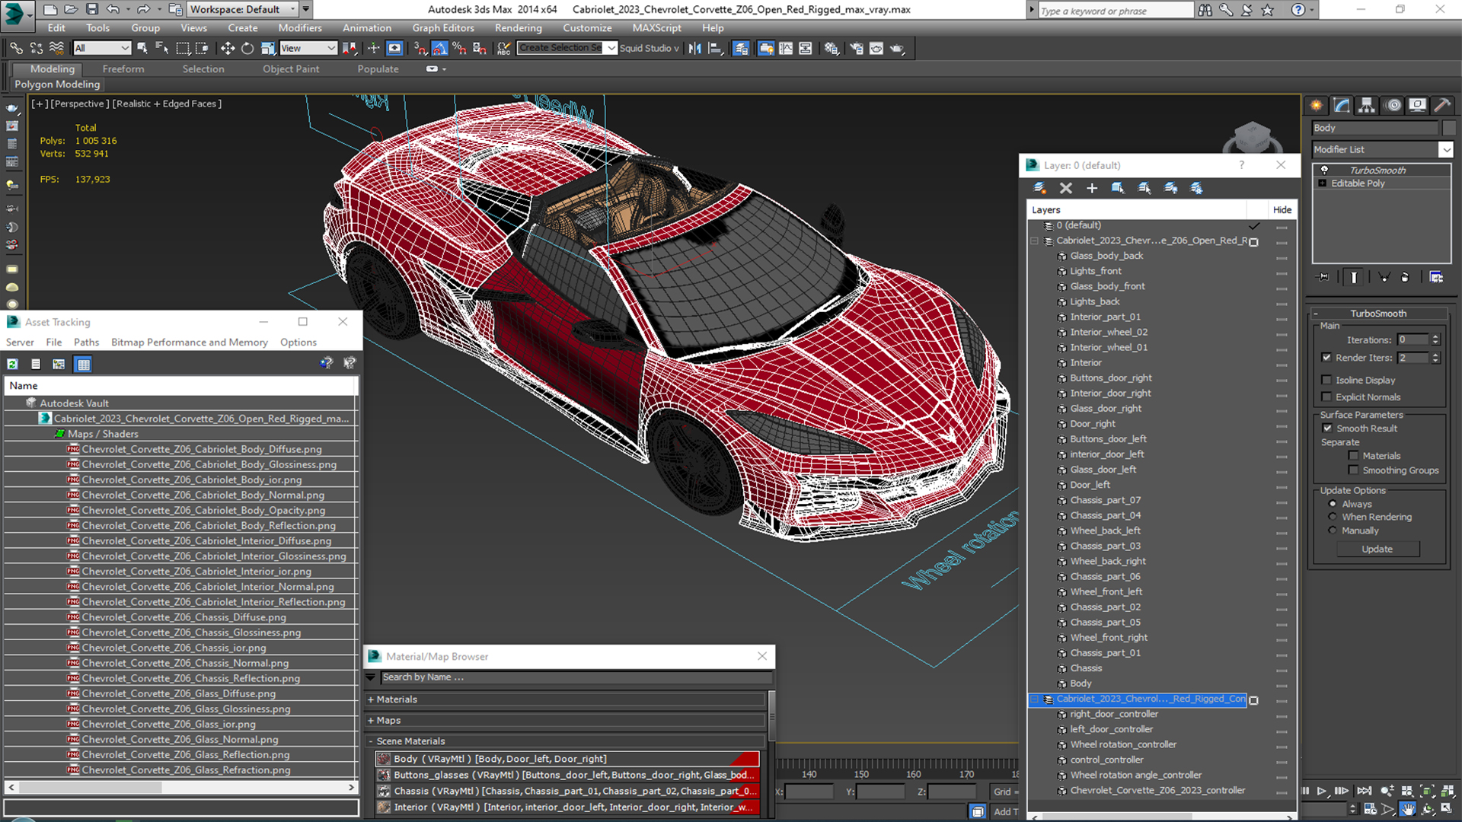This screenshot has width=1462, height=822.
Task: Toggle the Render Iters checkbox
Action: [x=1326, y=357]
